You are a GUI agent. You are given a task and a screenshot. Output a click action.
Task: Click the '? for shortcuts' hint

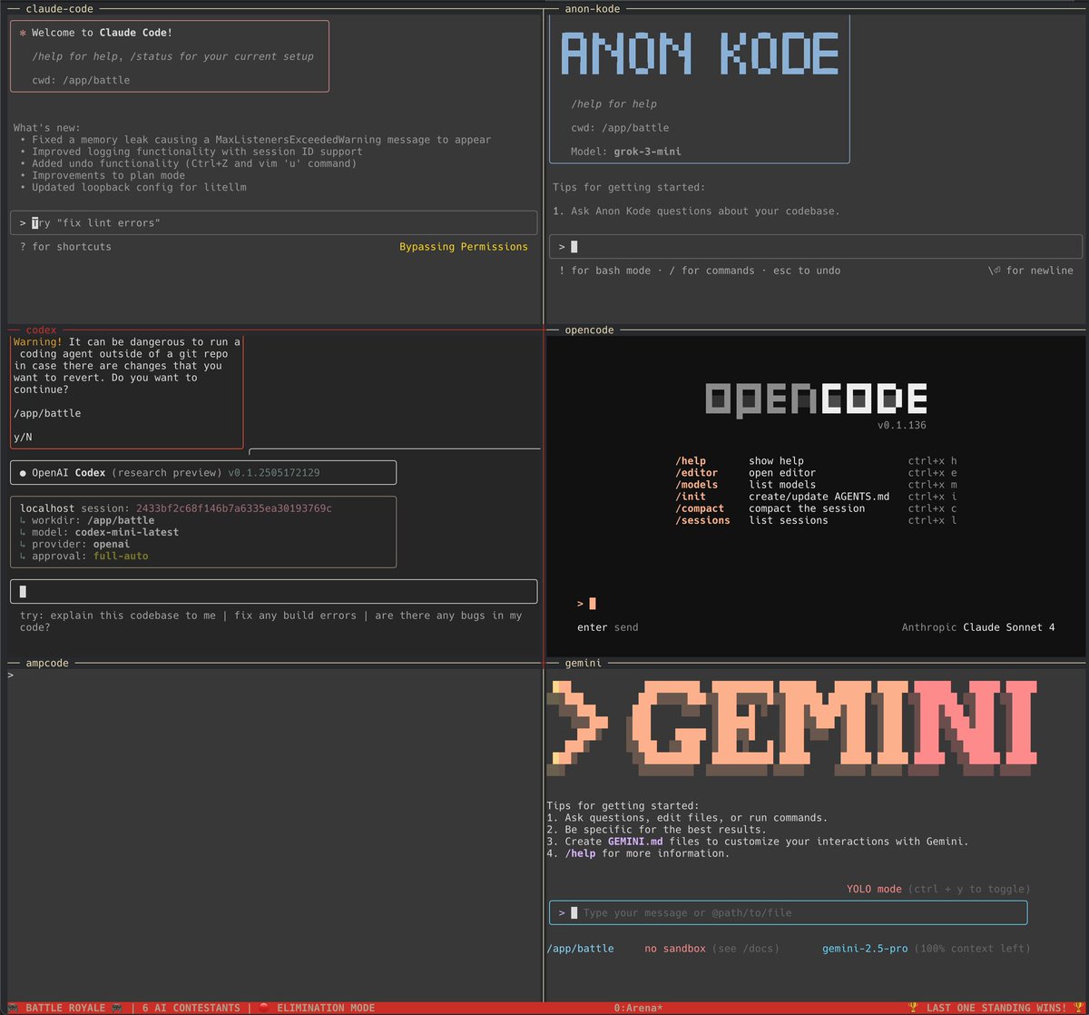(x=65, y=247)
